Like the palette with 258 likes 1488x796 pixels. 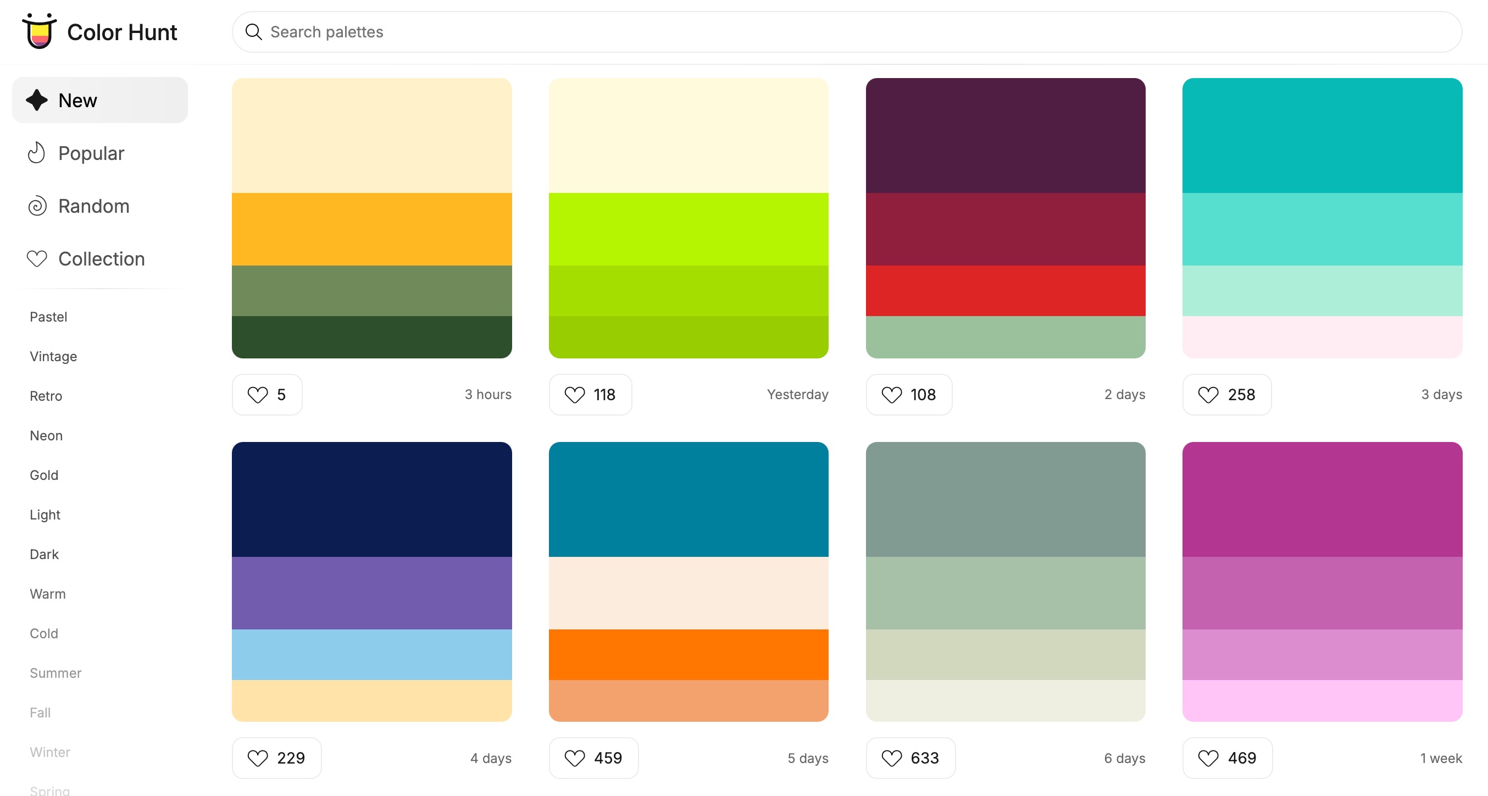coord(1227,394)
